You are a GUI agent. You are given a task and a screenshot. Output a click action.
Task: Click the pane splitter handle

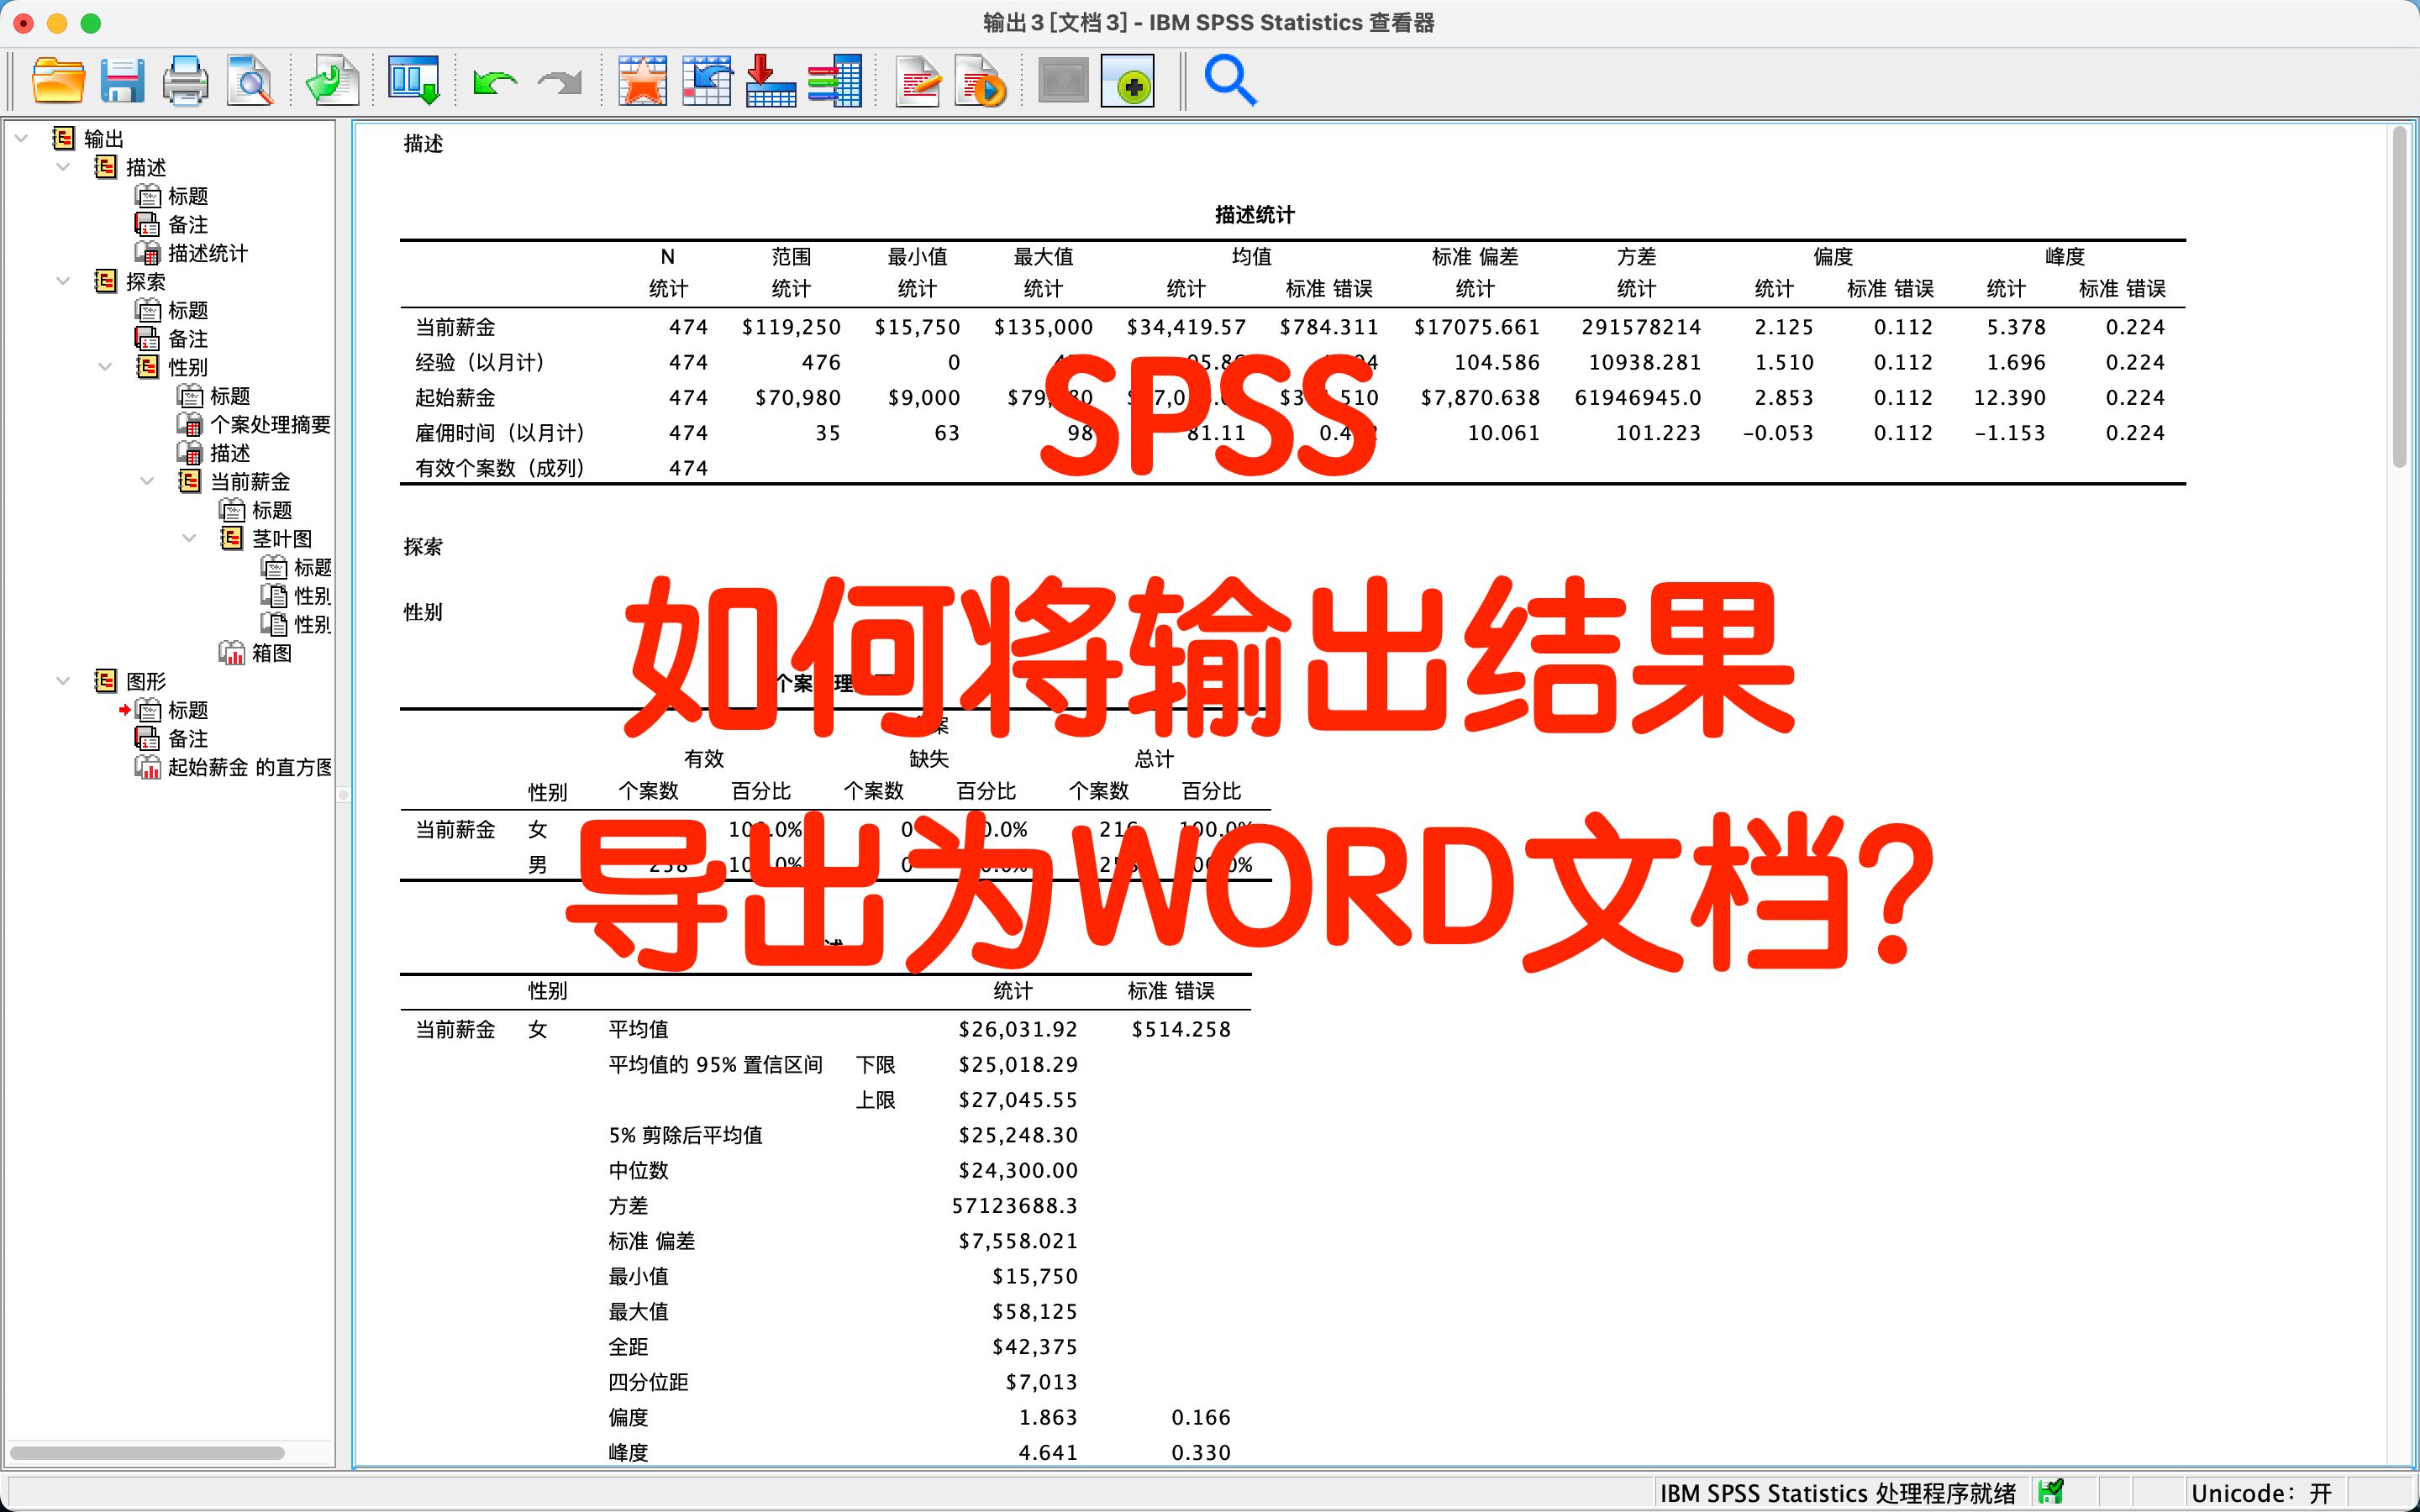343,794
